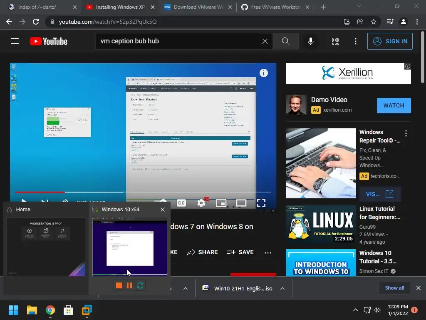Image resolution: width=426 pixels, height=320 pixels.
Task: Open video player settings gear
Action: 201,203
